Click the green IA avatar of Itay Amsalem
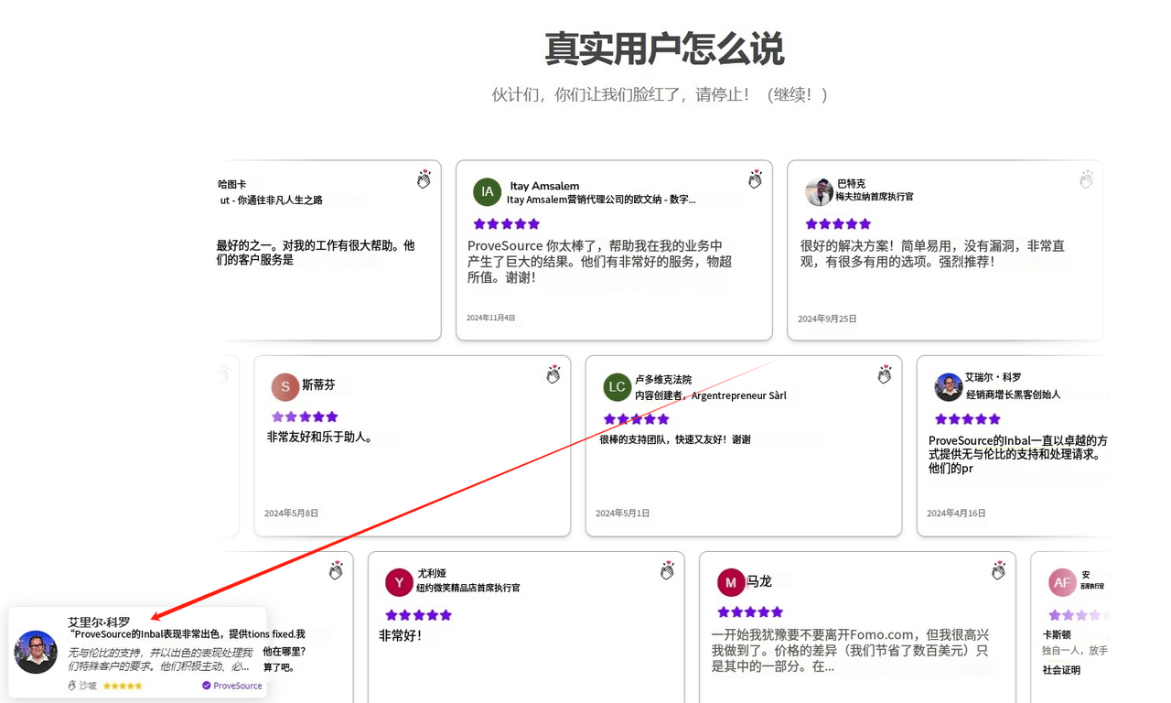The image size is (1171, 703). click(488, 192)
